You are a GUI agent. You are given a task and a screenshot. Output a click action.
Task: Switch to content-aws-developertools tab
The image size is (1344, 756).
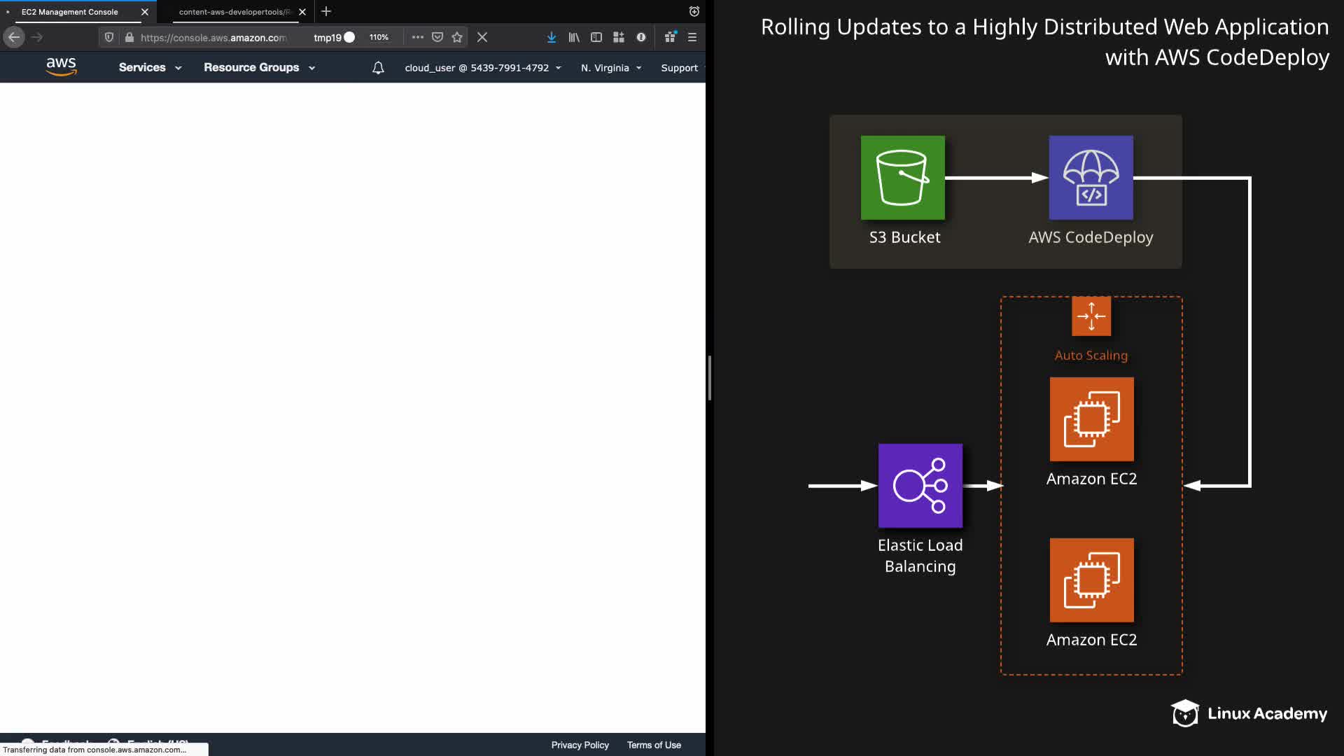pos(234,12)
